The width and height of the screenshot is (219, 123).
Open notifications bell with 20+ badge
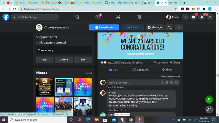tap(202, 17)
